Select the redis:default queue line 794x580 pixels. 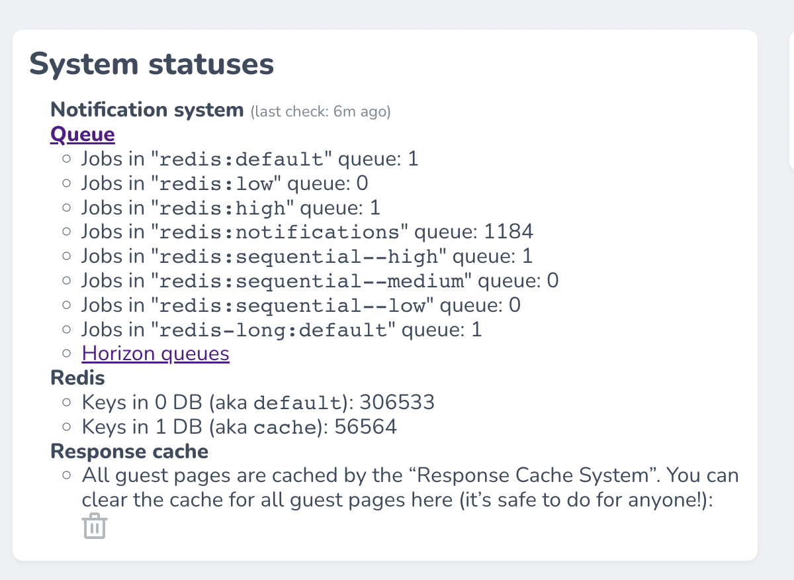249,160
